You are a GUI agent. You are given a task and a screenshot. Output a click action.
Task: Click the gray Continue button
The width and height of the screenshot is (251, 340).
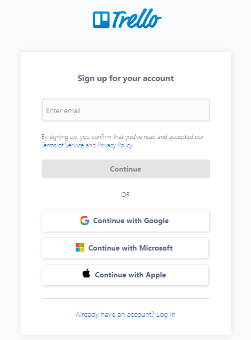126,169
